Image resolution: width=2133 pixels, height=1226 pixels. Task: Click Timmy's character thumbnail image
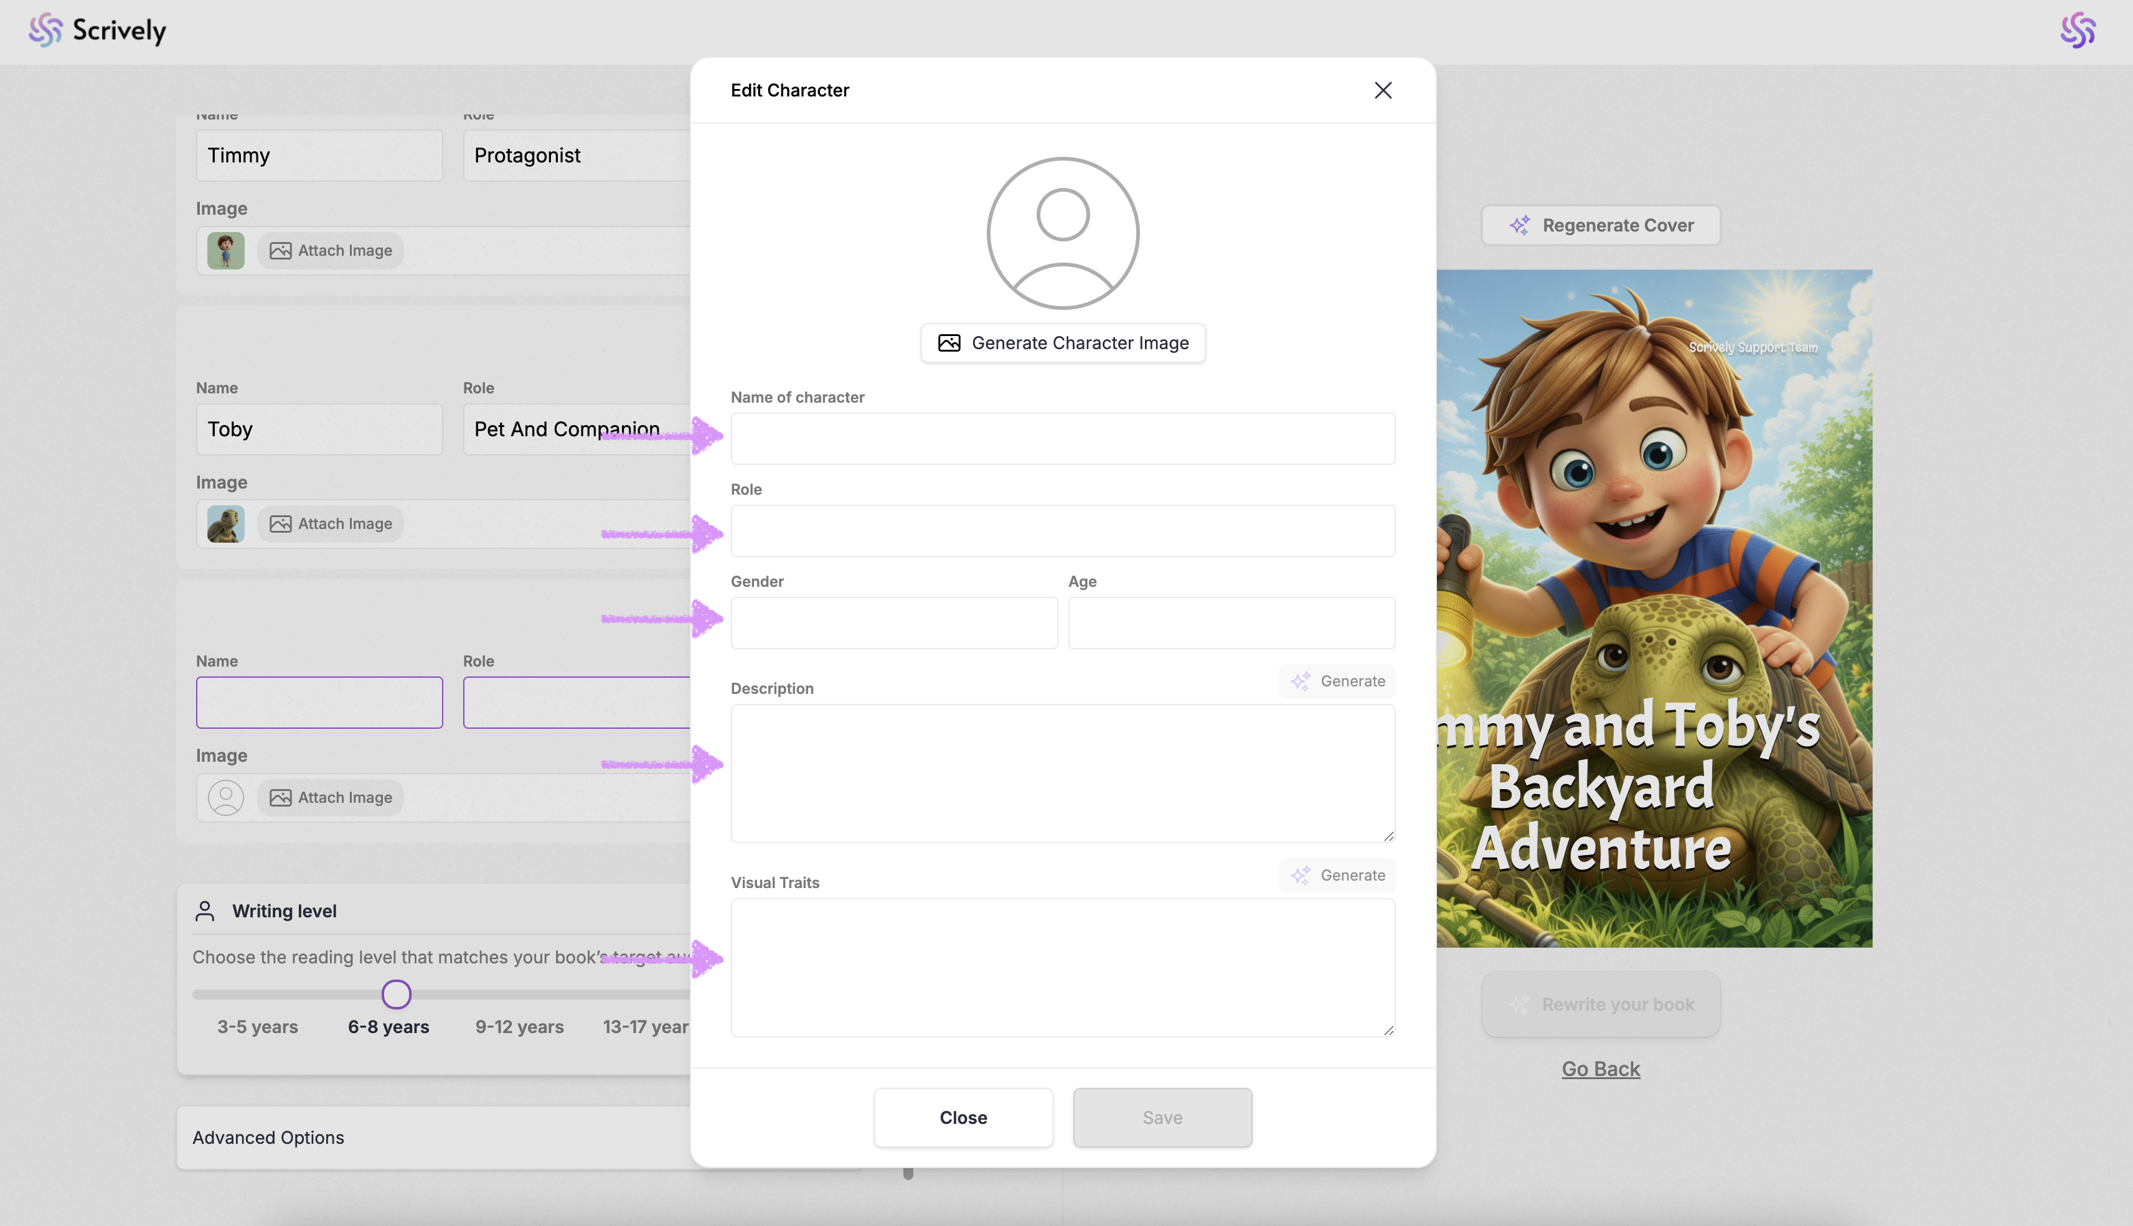(226, 251)
